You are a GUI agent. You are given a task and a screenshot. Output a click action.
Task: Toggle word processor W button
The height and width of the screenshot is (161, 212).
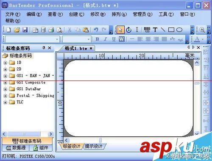[x=122, y=39]
